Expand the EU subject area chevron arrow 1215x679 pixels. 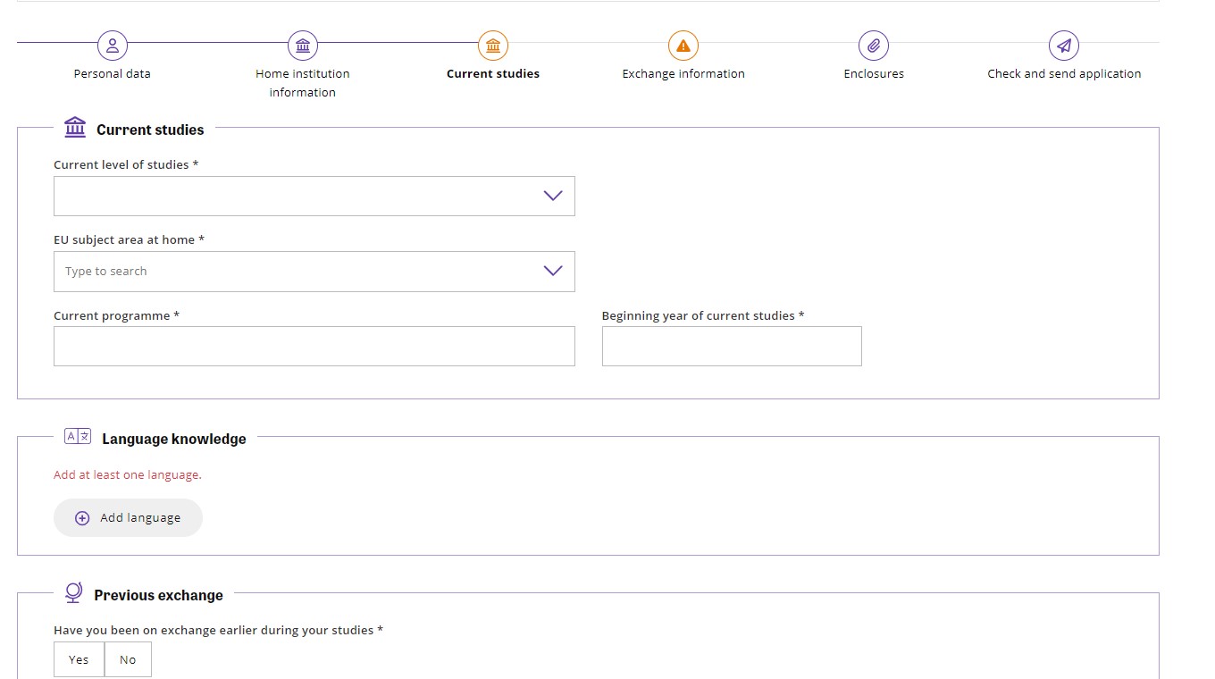(x=553, y=271)
